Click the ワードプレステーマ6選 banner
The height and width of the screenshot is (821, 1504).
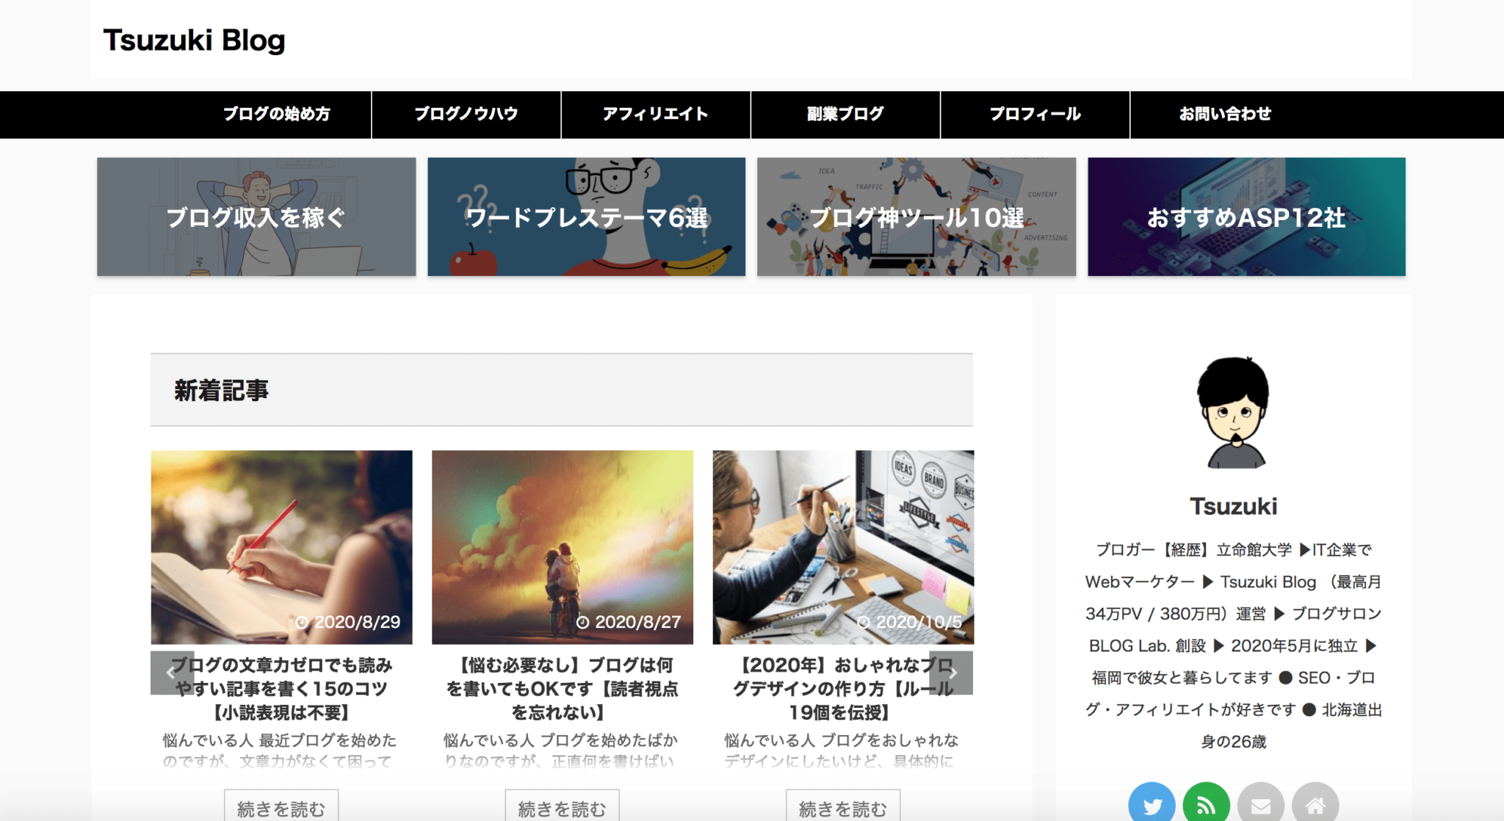[587, 217]
